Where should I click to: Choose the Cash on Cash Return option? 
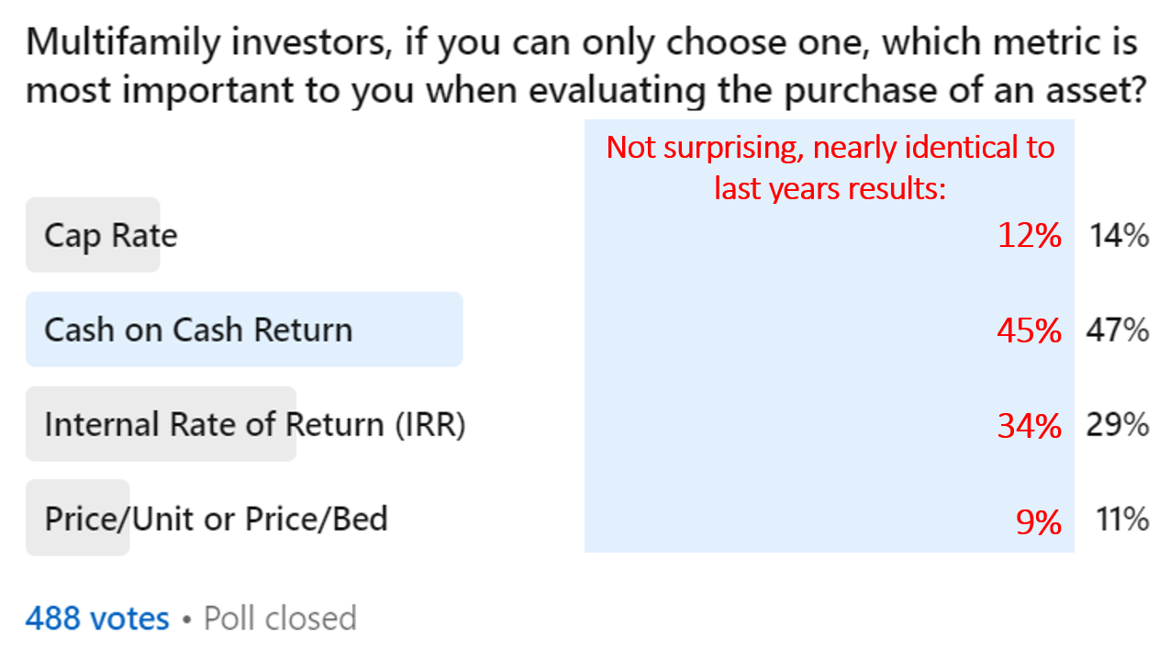coord(198,330)
